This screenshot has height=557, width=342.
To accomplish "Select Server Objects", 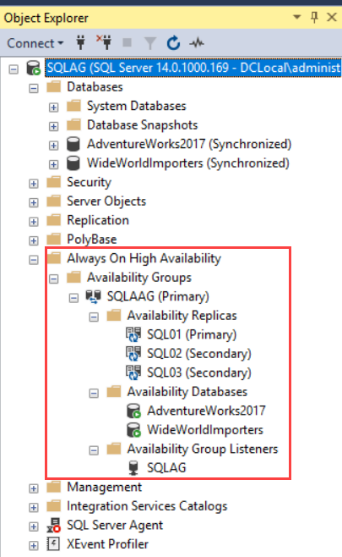I will 106,201.
